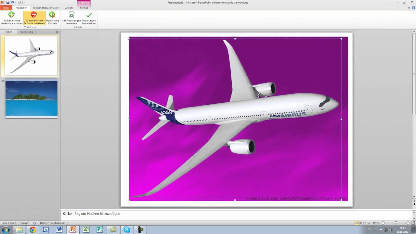The width and height of the screenshot is (416, 234).
Task: Click Folie 1 von 2 status text
Action: click(9, 223)
